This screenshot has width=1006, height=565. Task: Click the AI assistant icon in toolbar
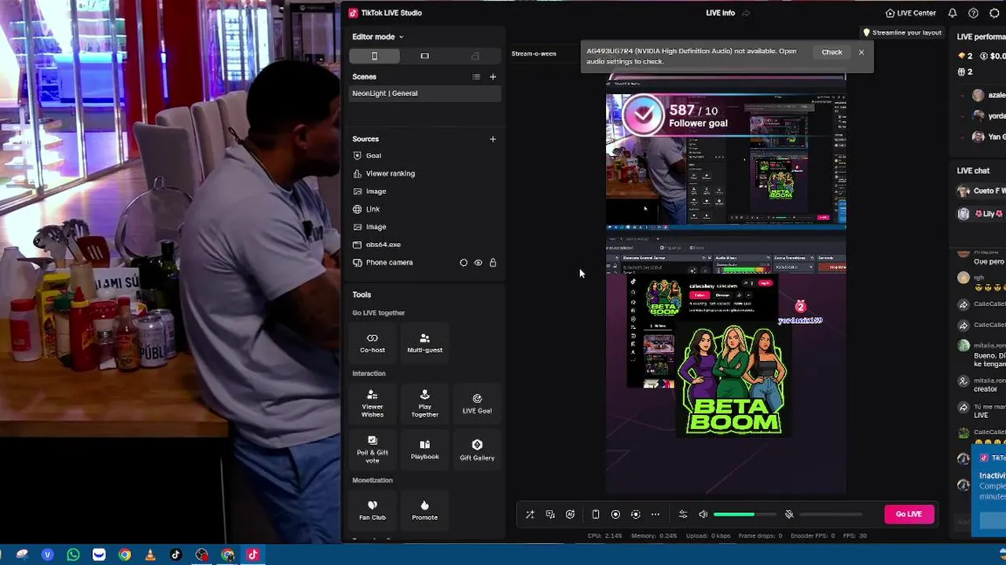click(571, 515)
